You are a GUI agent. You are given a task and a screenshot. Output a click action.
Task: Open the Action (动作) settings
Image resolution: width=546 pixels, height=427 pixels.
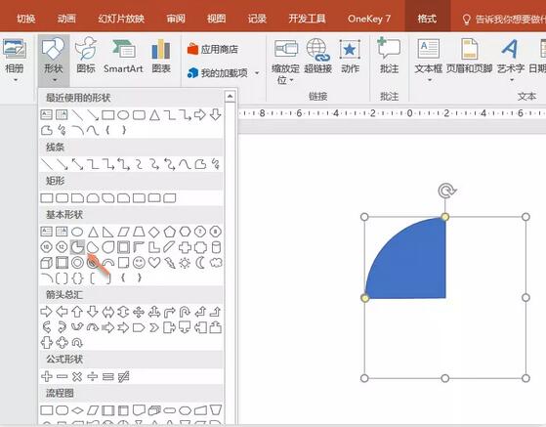350,56
